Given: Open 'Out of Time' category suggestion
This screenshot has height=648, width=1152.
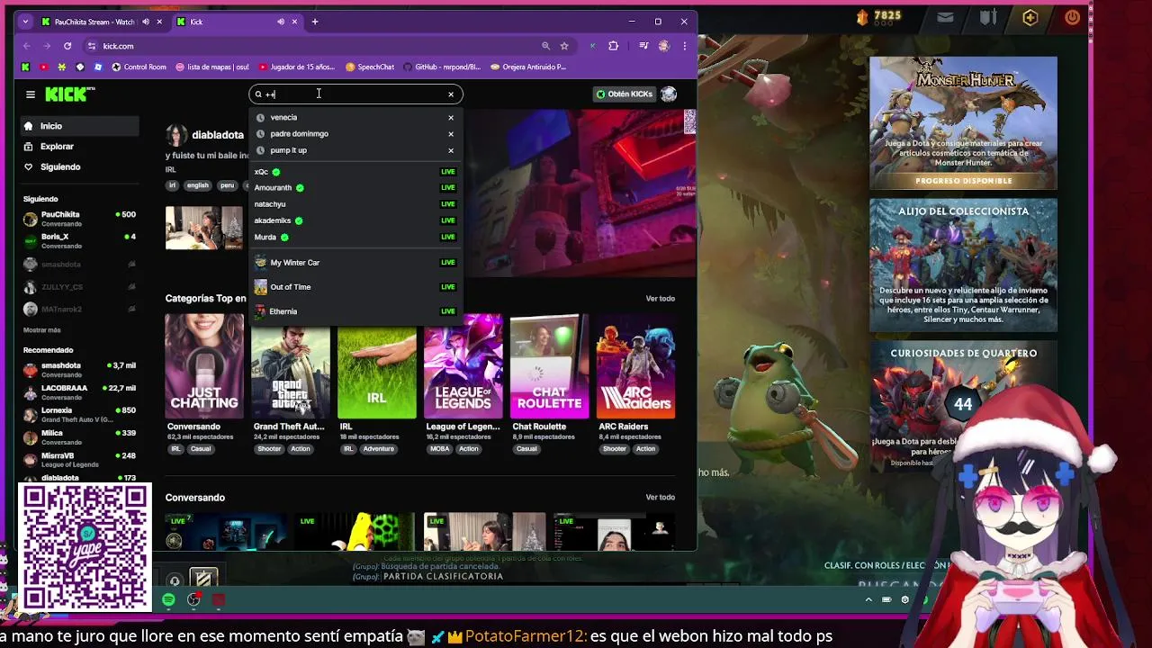Looking at the screenshot, I should pos(355,287).
